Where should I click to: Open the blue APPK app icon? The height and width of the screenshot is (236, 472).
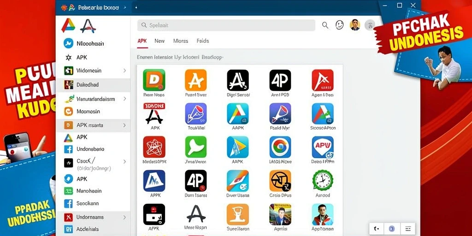tap(154, 181)
